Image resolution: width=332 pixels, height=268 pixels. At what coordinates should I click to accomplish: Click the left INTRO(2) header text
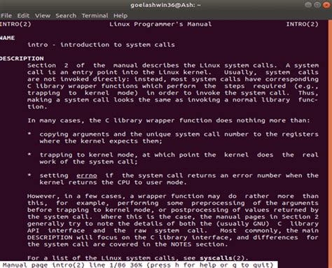(15, 24)
